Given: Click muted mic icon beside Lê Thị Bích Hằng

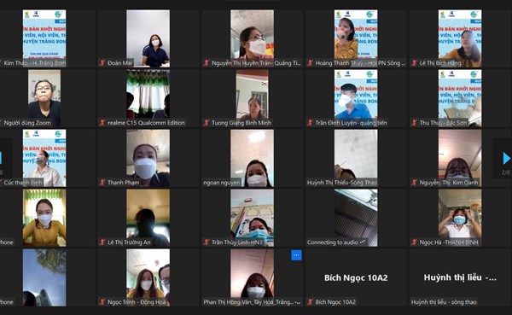Looking at the screenshot, I should (x=414, y=63).
